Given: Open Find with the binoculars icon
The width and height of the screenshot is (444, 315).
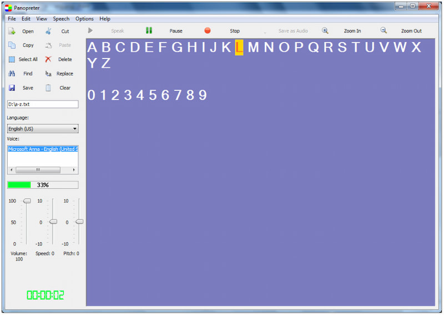Looking at the screenshot, I should (12, 73).
